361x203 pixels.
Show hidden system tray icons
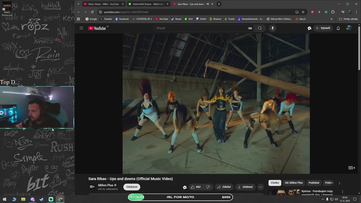pos(323,199)
